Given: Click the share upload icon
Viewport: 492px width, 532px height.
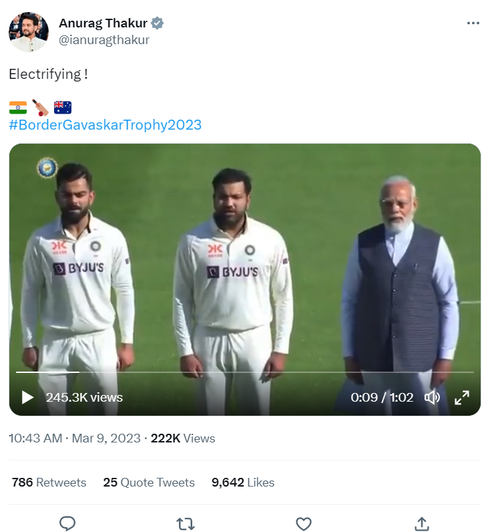Looking at the screenshot, I should pos(421,523).
